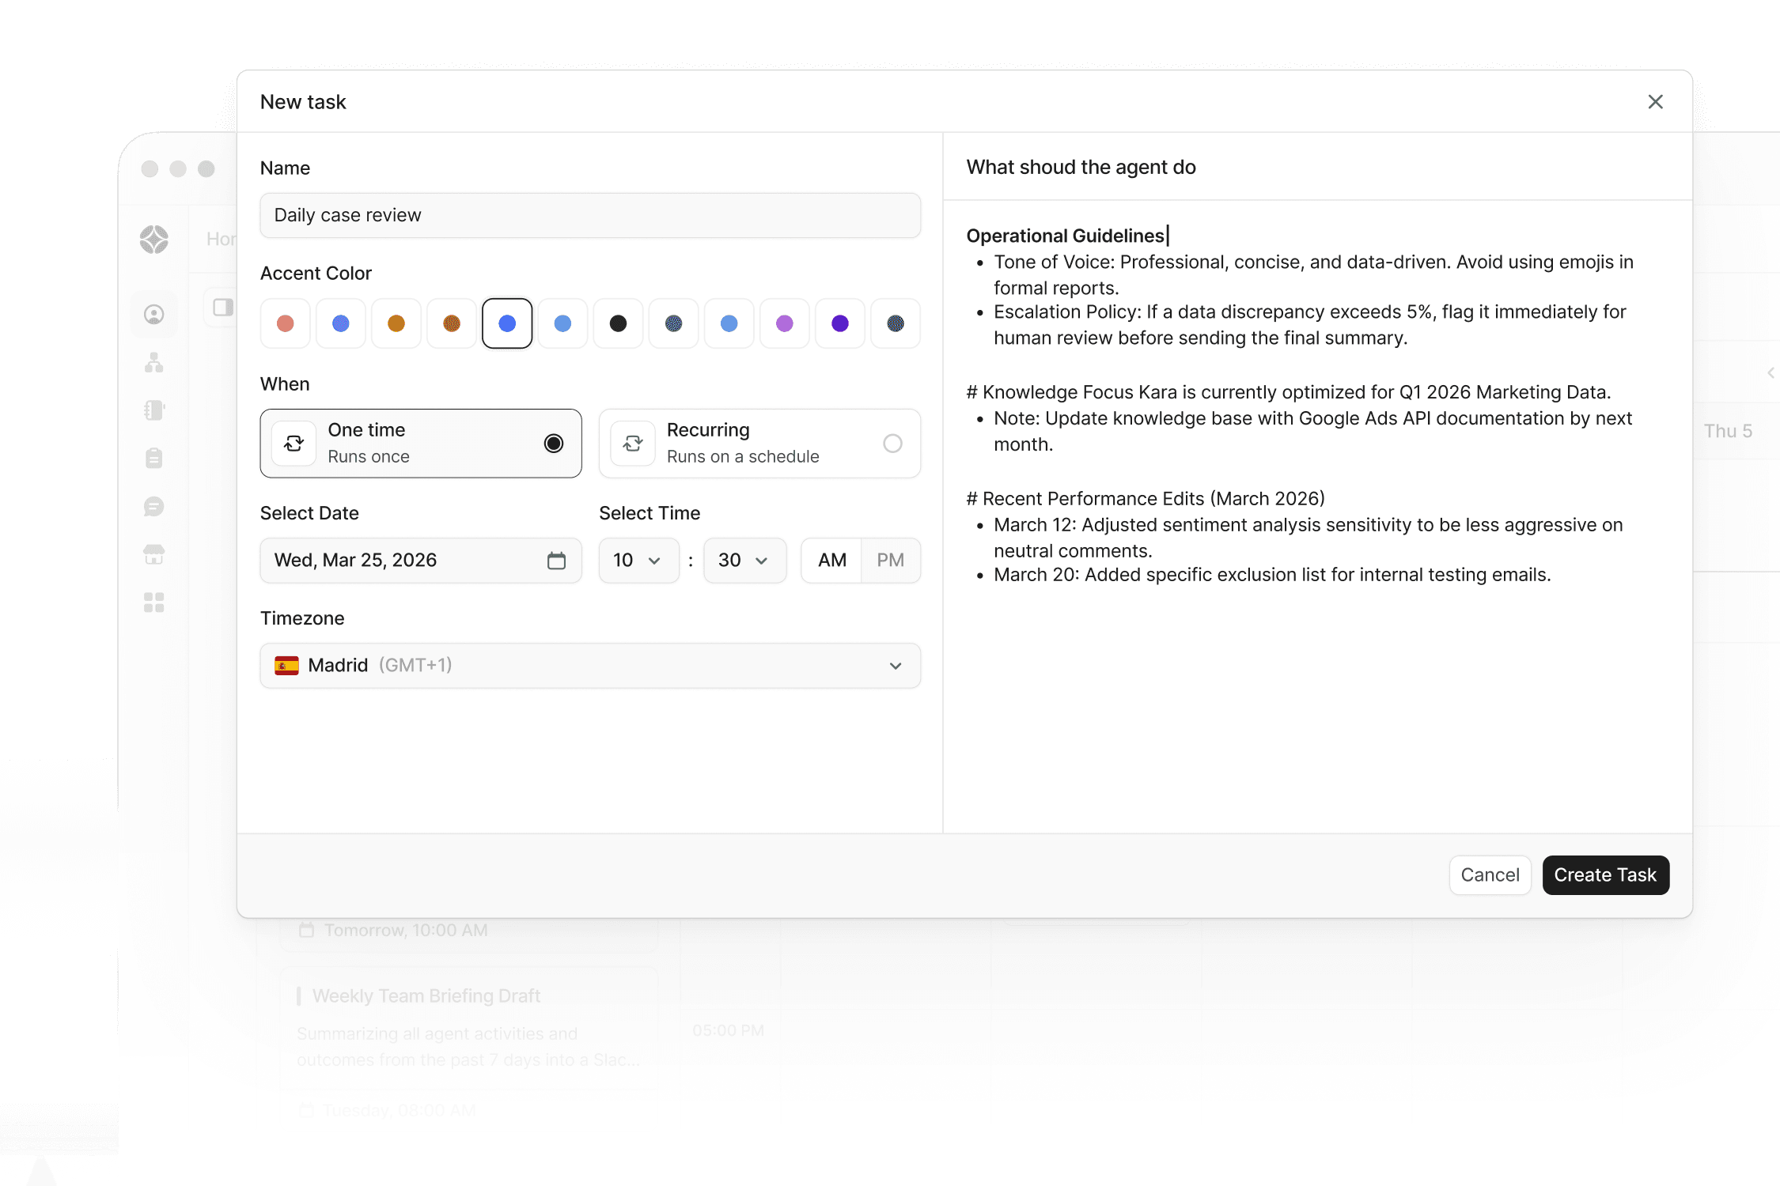Viewport: 1780px width, 1186px height.
Task: Open the Madrid timezone dropdown
Action: 590,666
